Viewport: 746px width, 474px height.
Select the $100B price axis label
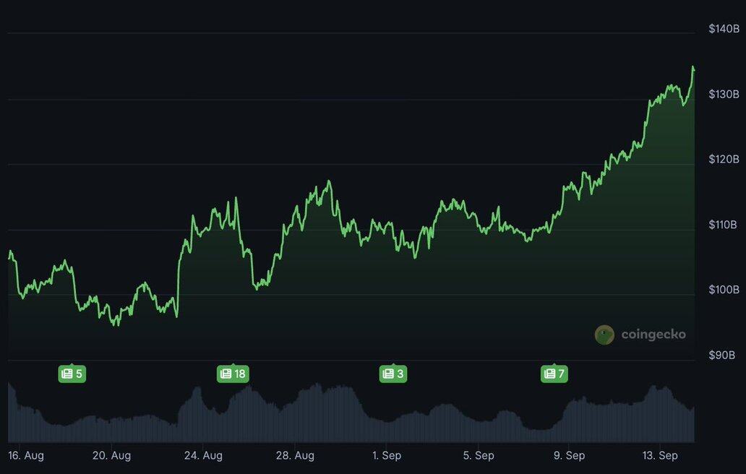pos(724,290)
